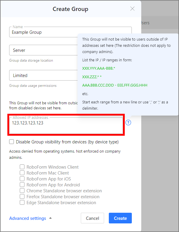Click the help question mark icon
This screenshot has width=179, height=232.
[x=128, y=123]
